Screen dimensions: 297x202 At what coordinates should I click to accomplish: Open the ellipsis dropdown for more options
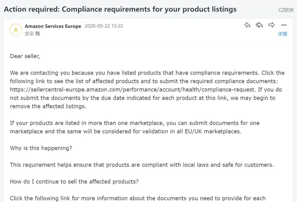(284, 25)
